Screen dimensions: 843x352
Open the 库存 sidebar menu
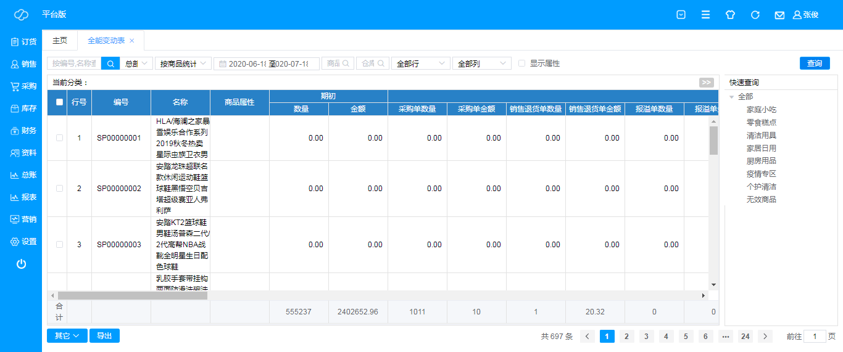(23, 108)
